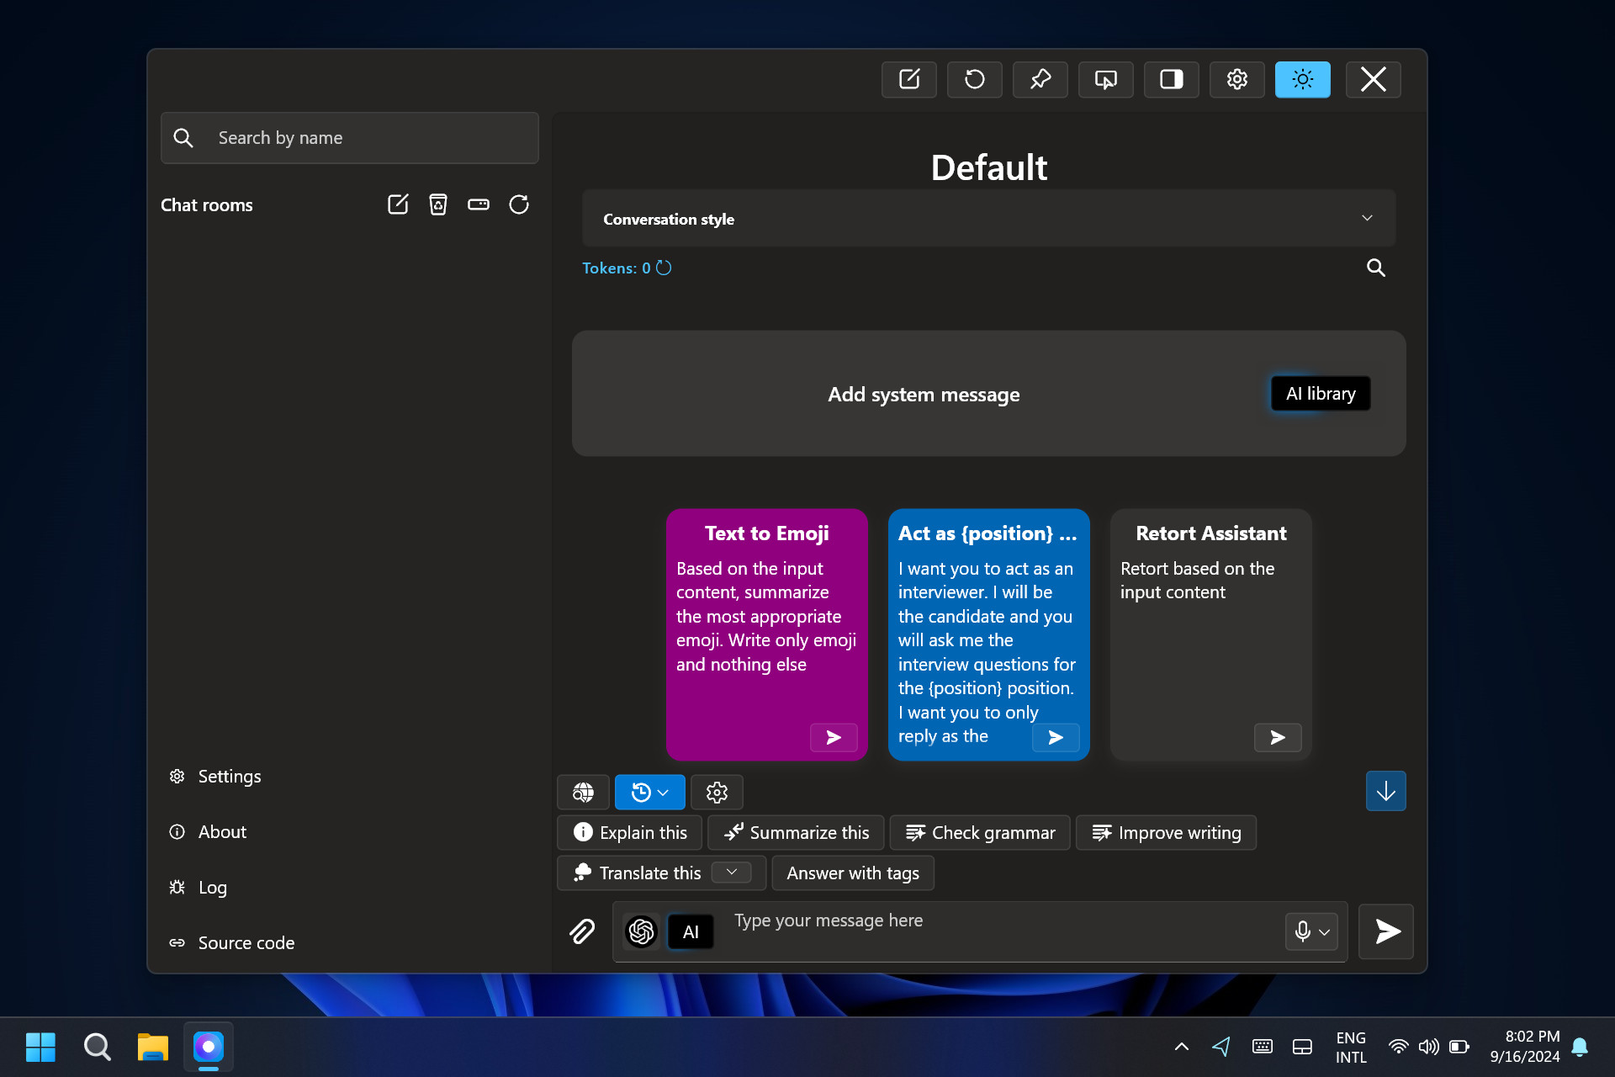Screen dimensions: 1615x1077
Task: Toggle the sidebar panel view button
Action: pyautogui.click(x=1171, y=79)
